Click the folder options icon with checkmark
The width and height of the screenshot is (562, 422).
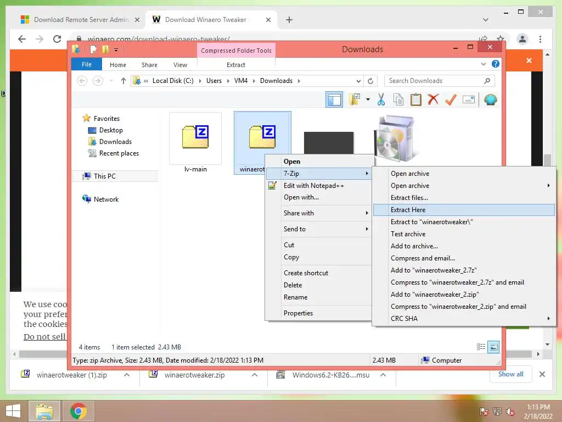[x=355, y=99]
